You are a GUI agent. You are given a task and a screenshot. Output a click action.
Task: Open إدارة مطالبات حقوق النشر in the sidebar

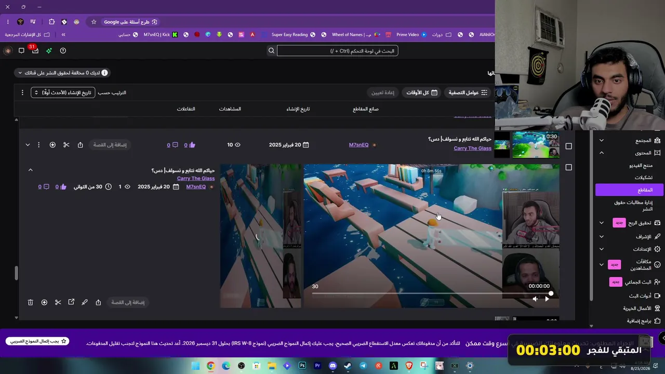[633, 206]
